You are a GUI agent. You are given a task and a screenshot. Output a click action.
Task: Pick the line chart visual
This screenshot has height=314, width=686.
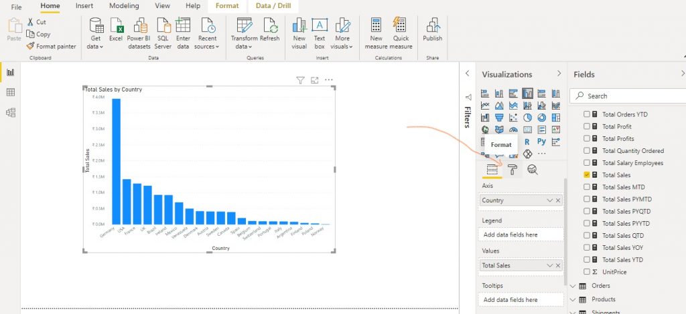[485, 106]
